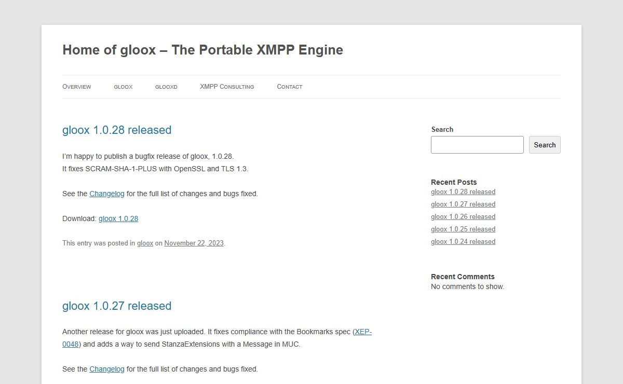Viewport: 623px width, 384px height.
Task: Open recent post gloox 1.0.26 released
Action: click(x=463, y=216)
